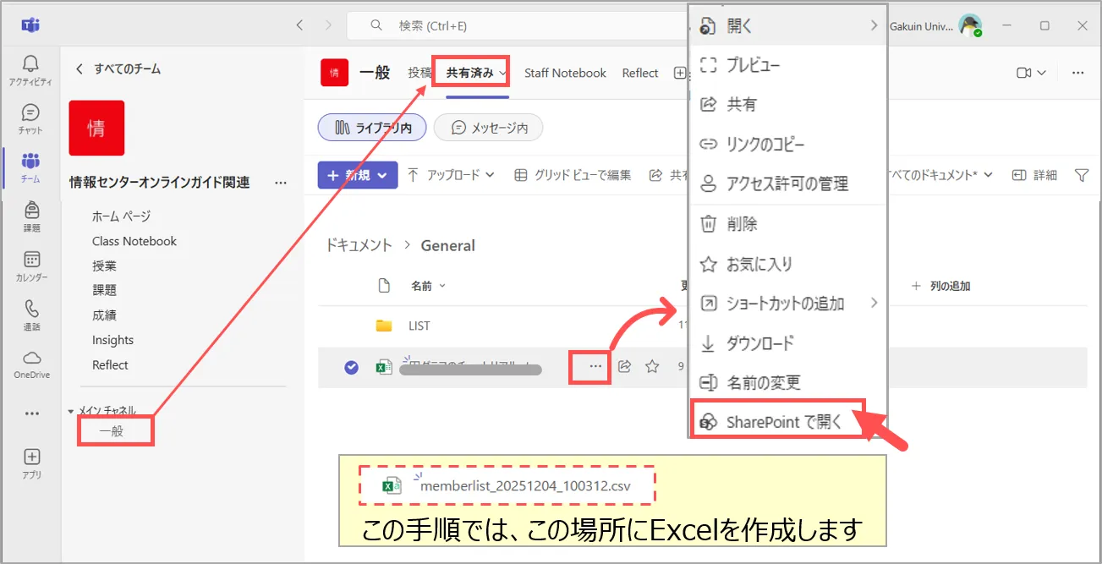Choose ダウンロード from the context menu
The image size is (1102, 564).
[x=759, y=343]
